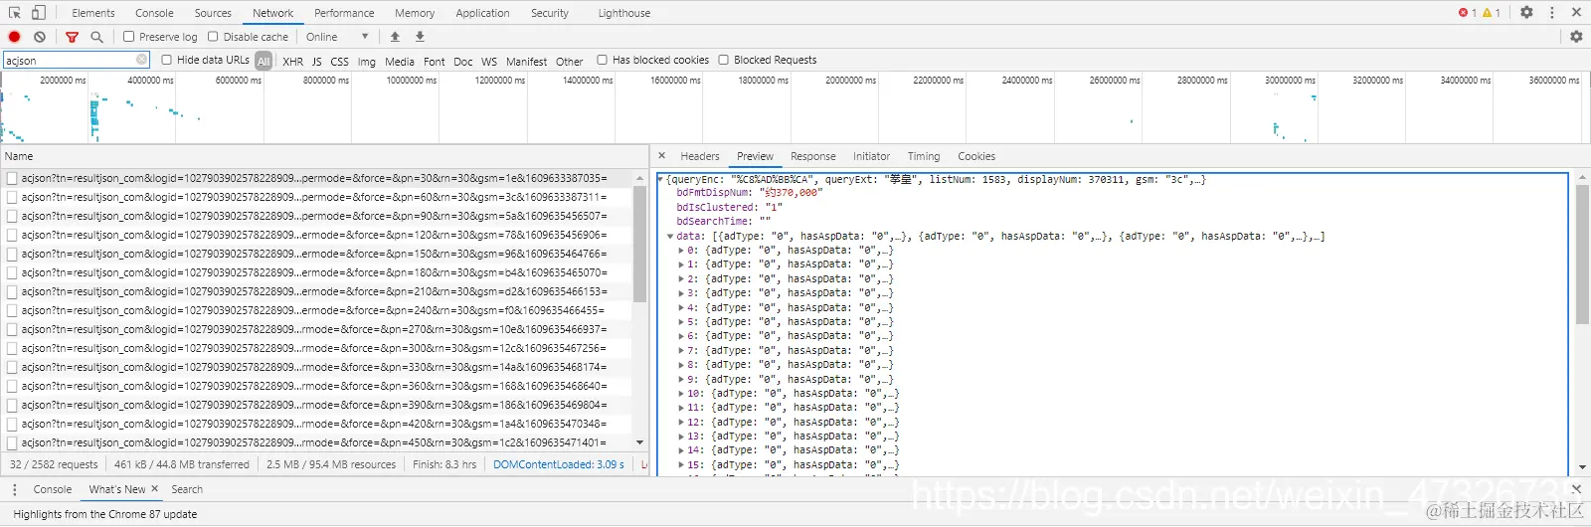Select the All filter button
Viewport: 1591px width, 527px height.
point(264,61)
